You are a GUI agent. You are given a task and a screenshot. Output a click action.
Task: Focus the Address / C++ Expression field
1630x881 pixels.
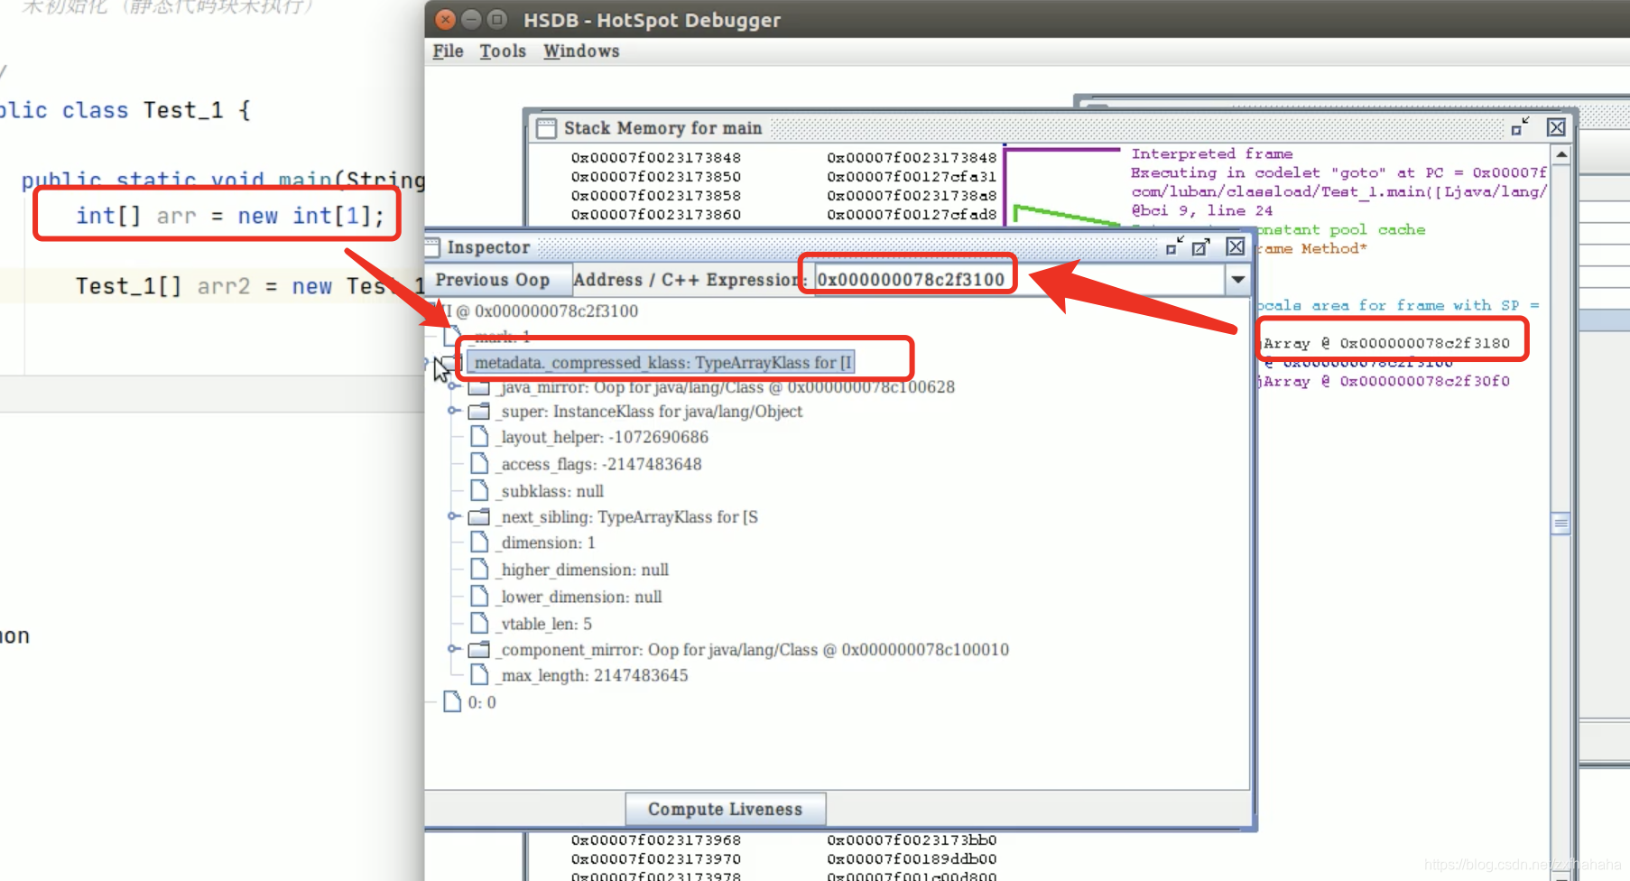1019,280
